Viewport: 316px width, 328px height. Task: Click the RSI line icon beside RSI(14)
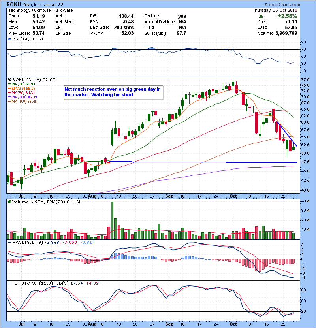9,39
